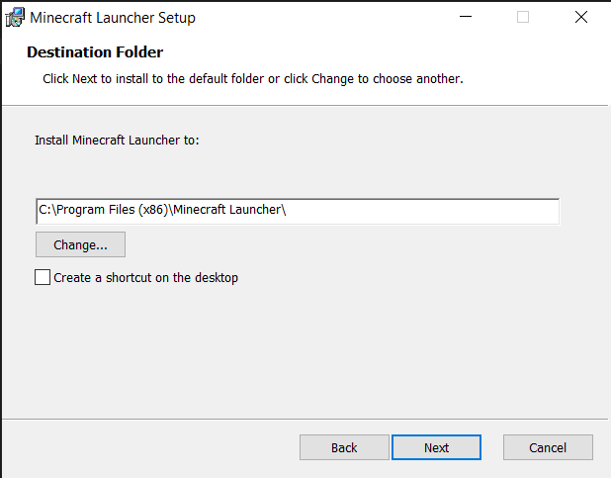Click the 'Click Next to install' instruction text

pos(253,79)
